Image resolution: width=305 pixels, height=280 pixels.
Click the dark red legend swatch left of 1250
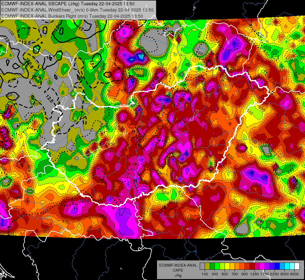[x=252, y=266]
